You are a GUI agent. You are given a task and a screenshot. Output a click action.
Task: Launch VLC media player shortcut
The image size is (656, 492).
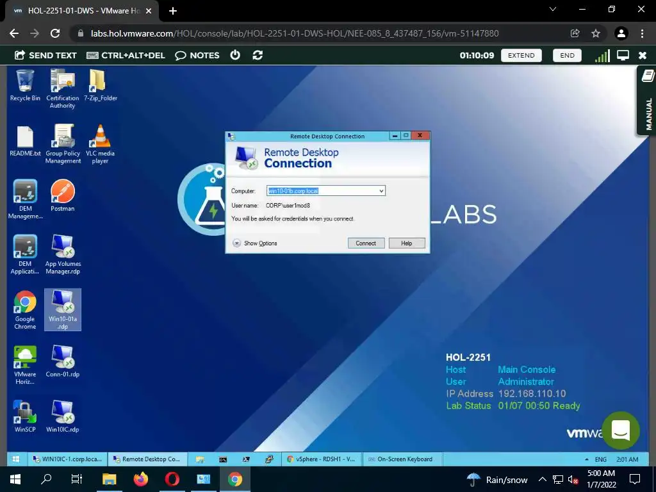point(101,144)
